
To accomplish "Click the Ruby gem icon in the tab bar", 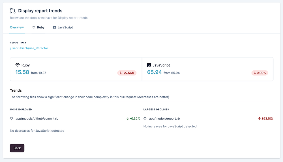I will point(34,28).
